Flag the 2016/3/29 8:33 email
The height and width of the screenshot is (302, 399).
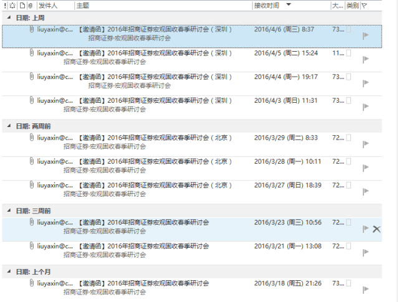pos(366,144)
